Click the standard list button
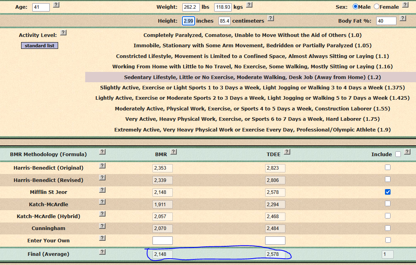Screen dimensions: 416x265 (39, 46)
